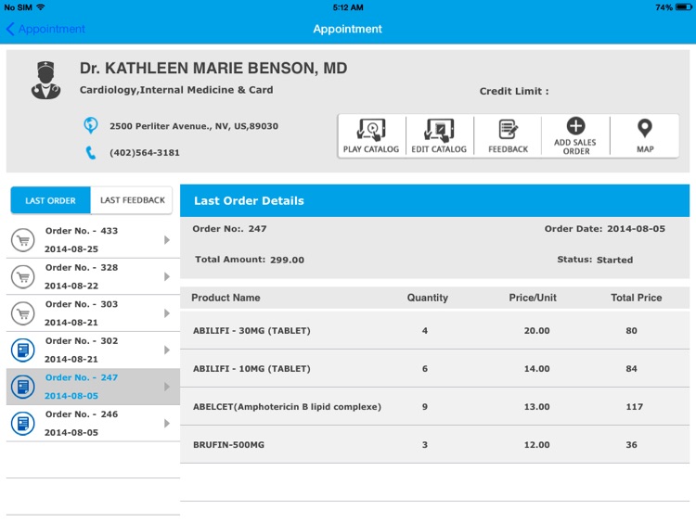Expand Order No. 303 arrow

[x=167, y=313]
